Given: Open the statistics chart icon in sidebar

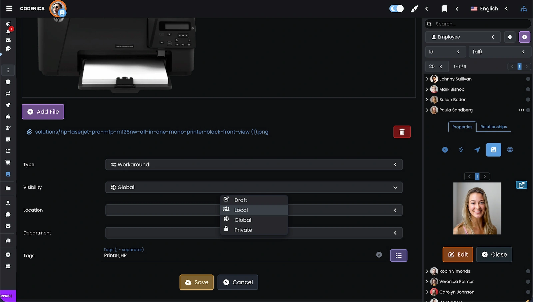Looking at the screenshot, I should (8, 240).
